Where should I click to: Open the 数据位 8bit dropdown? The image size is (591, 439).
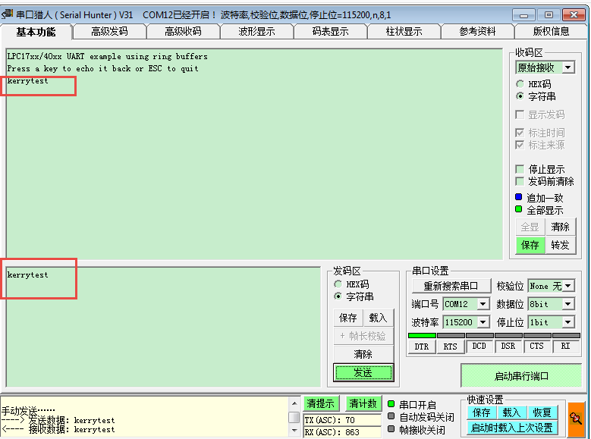(x=568, y=304)
